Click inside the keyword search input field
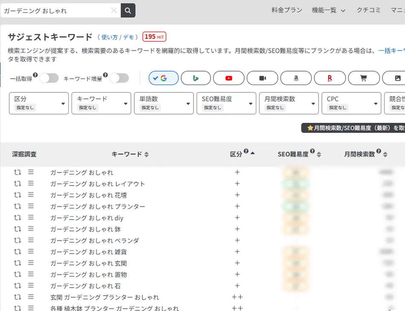405x311 pixels. 55,9
